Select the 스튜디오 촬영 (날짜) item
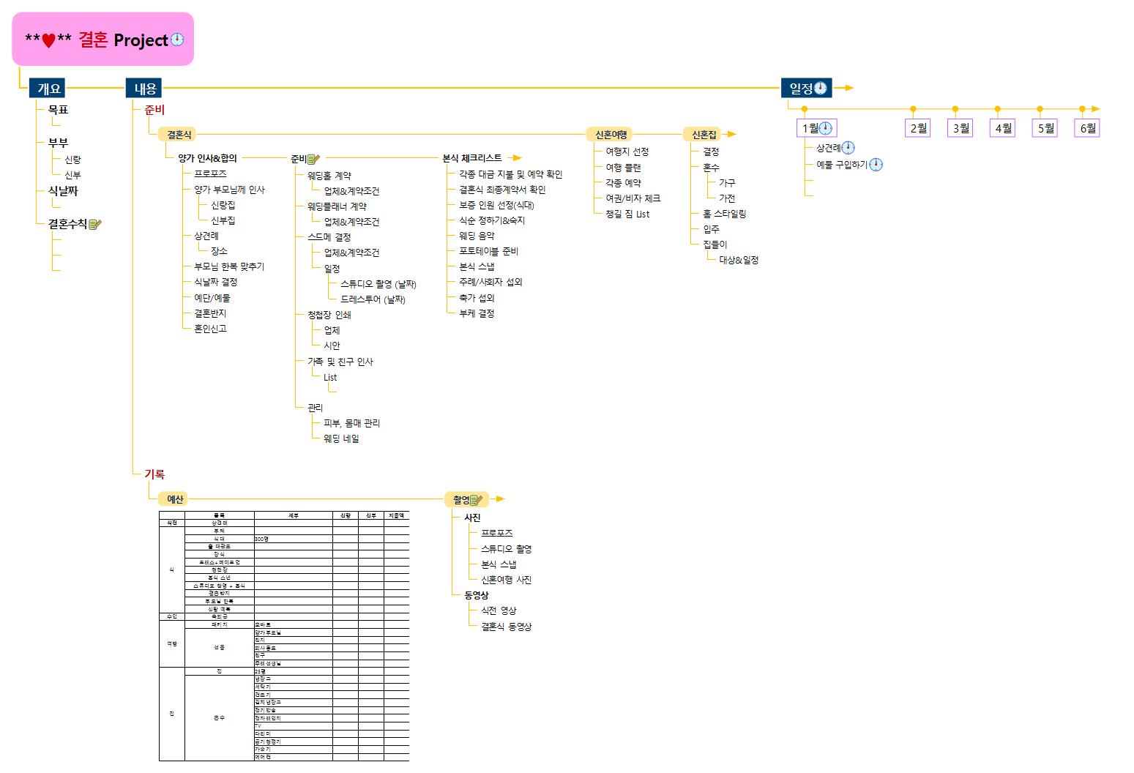The width and height of the screenshot is (1134, 773). tap(378, 284)
